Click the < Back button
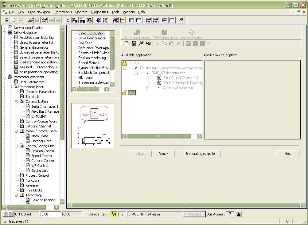Image resolution: width=308 pixels, height=225 pixels. coord(140,154)
